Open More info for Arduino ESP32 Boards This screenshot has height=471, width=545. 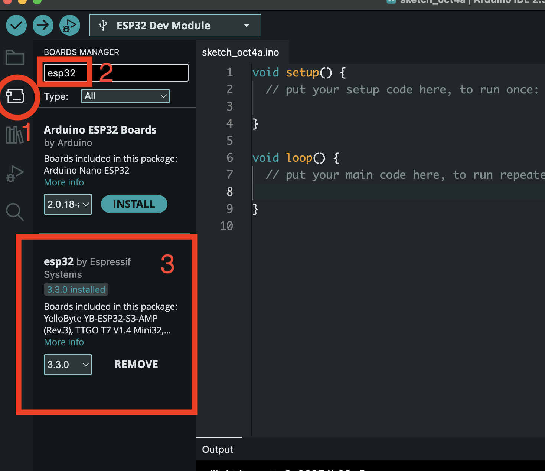64,182
